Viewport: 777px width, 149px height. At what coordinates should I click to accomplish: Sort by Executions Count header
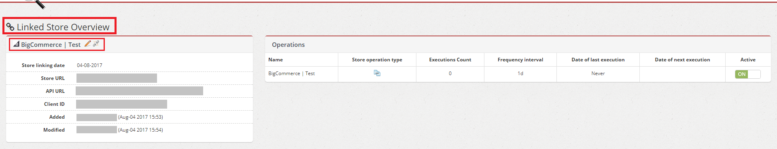pos(450,60)
